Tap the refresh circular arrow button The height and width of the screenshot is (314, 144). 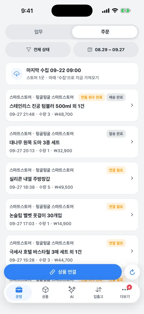click(132, 272)
